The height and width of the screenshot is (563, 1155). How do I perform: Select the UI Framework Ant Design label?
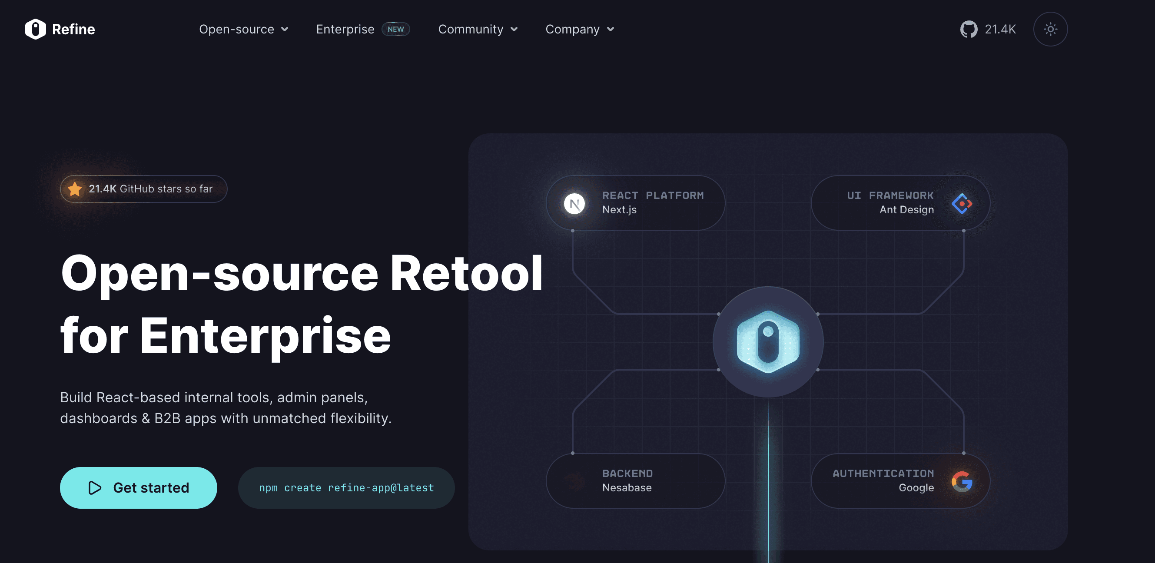point(890,202)
